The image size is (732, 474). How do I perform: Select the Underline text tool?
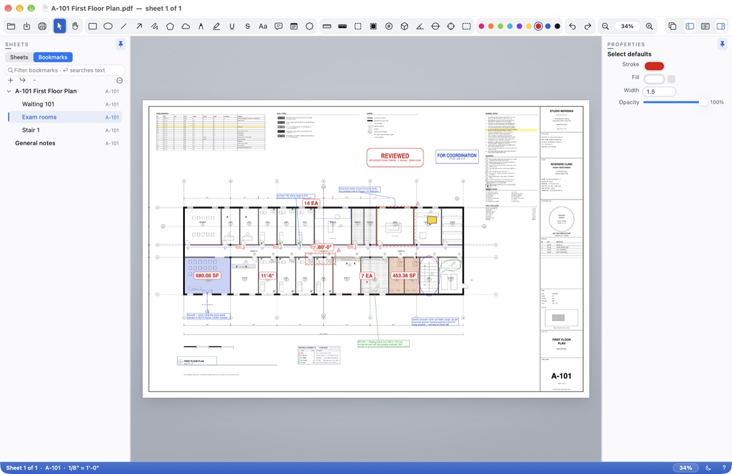click(x=232, y=26)
